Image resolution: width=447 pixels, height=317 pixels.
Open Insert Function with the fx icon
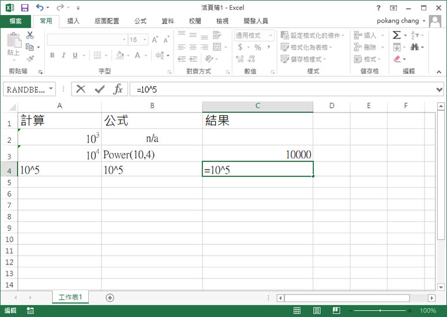118,89
